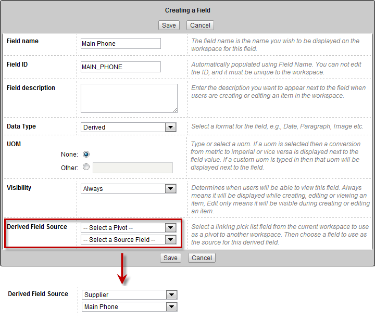Click the Field name help description text
375x321 pixels.
click(276, 45)
